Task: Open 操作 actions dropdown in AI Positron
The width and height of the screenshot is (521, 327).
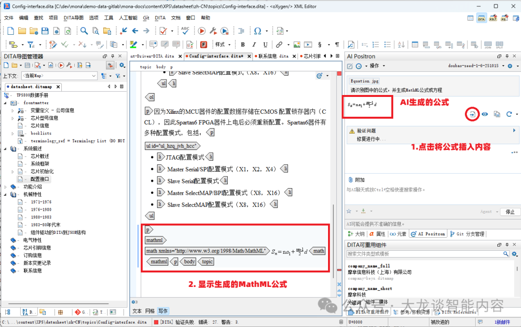Action: [x=377, y=66]
